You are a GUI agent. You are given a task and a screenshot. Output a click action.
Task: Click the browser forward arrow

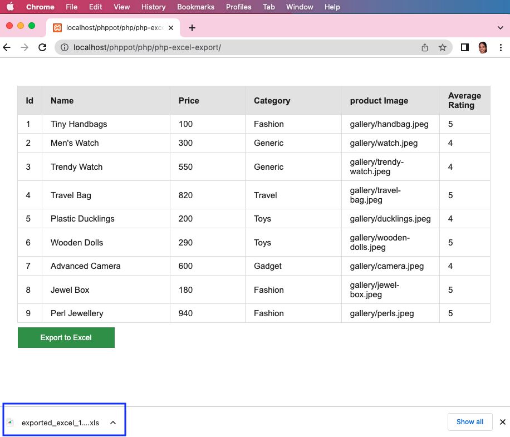pos(24,47)
